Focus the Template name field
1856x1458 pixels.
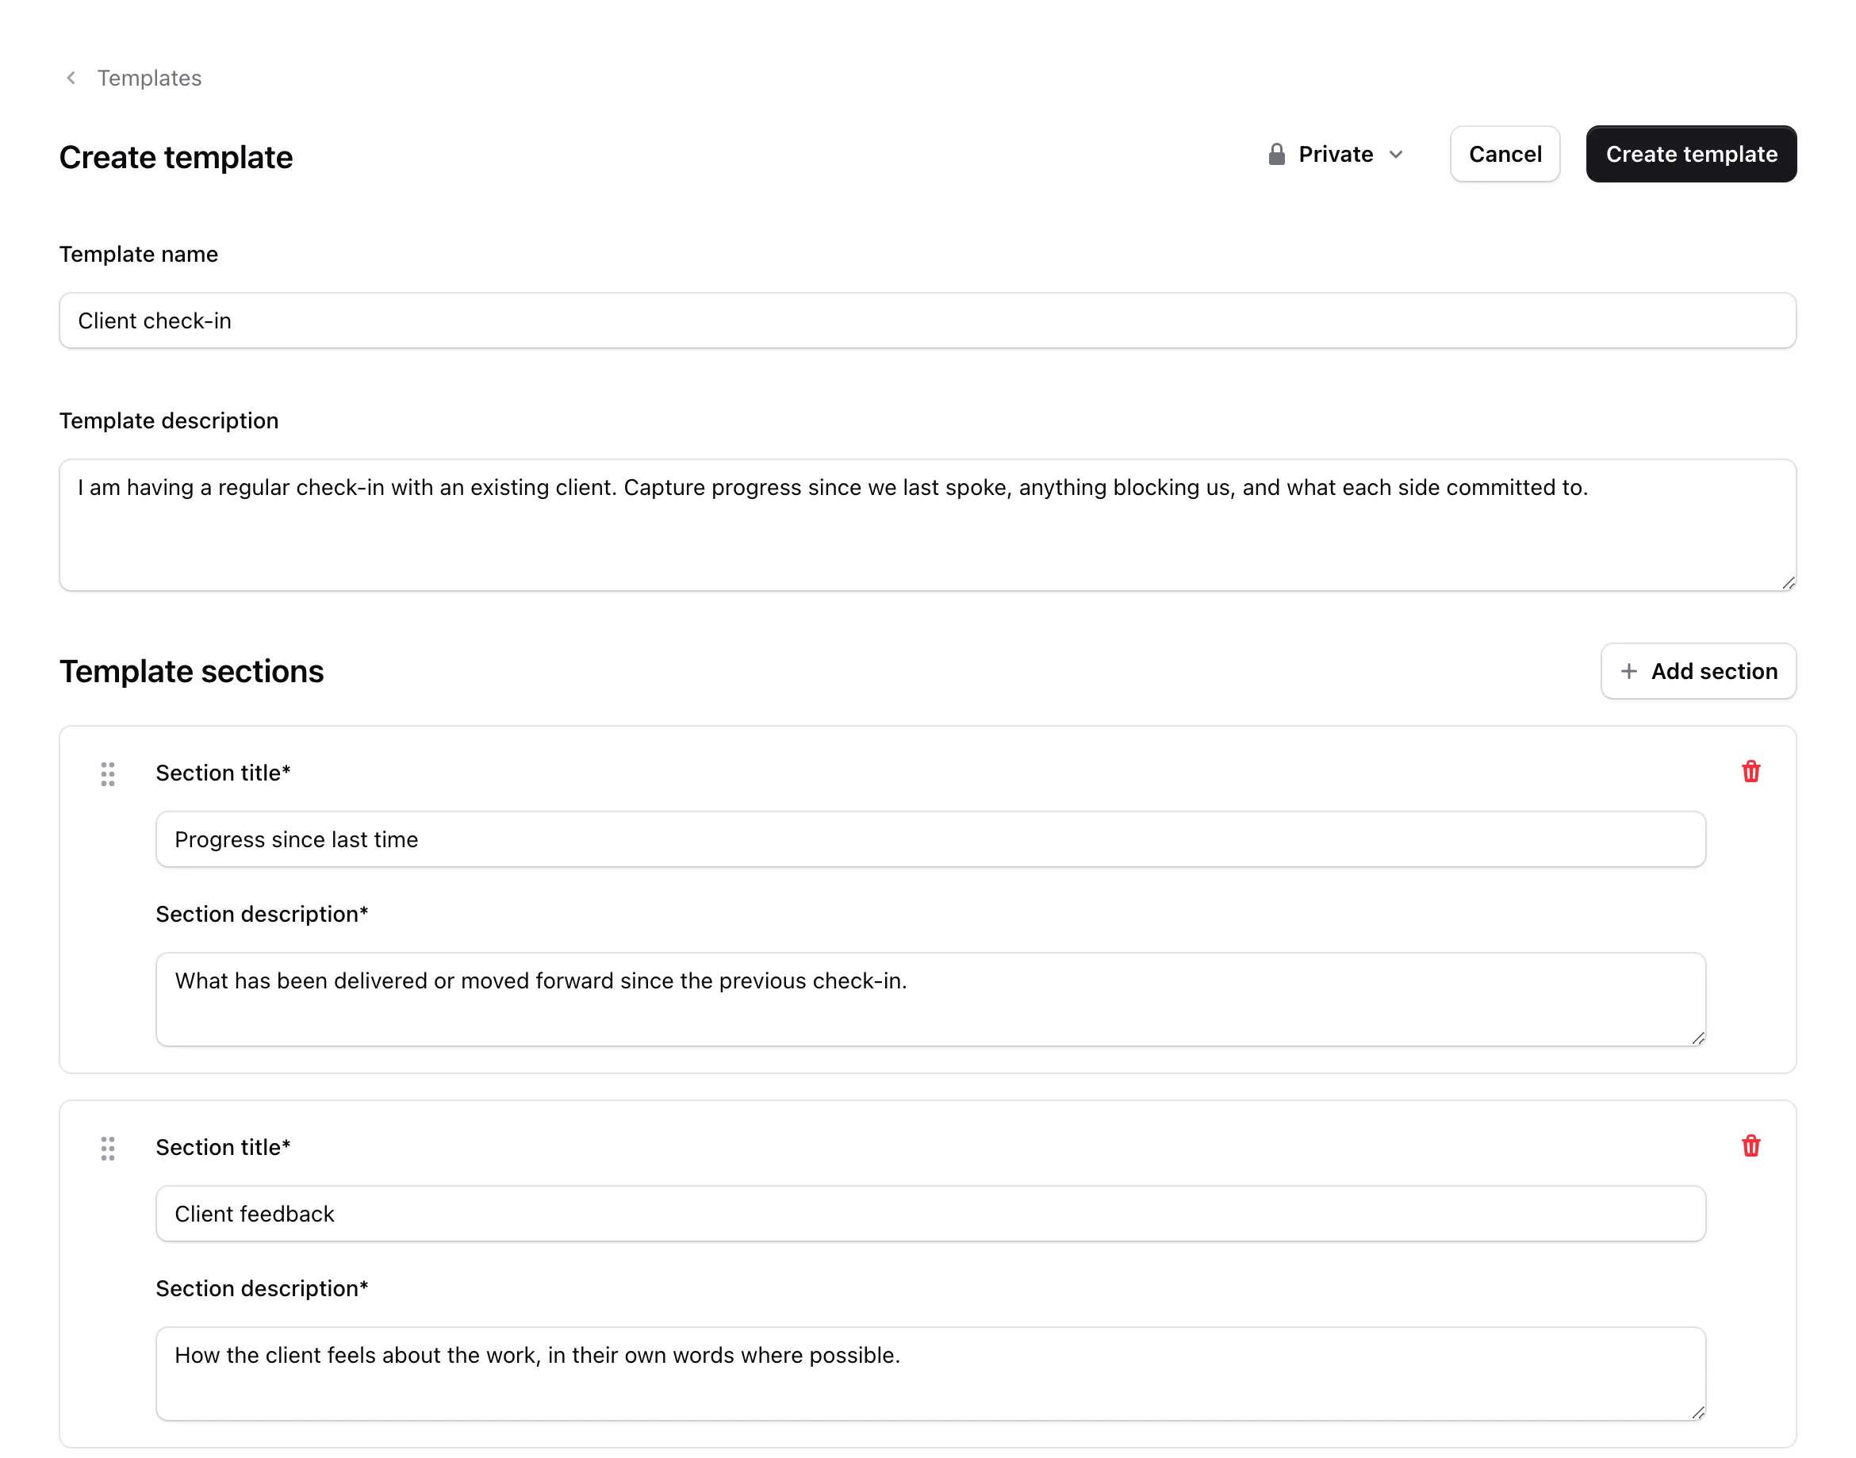(x=927, y=321)
